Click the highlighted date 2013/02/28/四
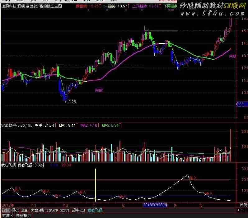 pyautogui.click(x=155, y=205)
